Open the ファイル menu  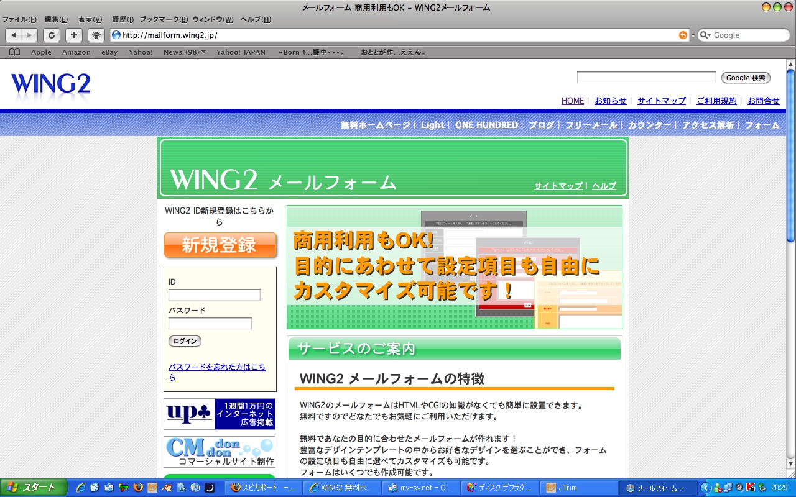19,19
